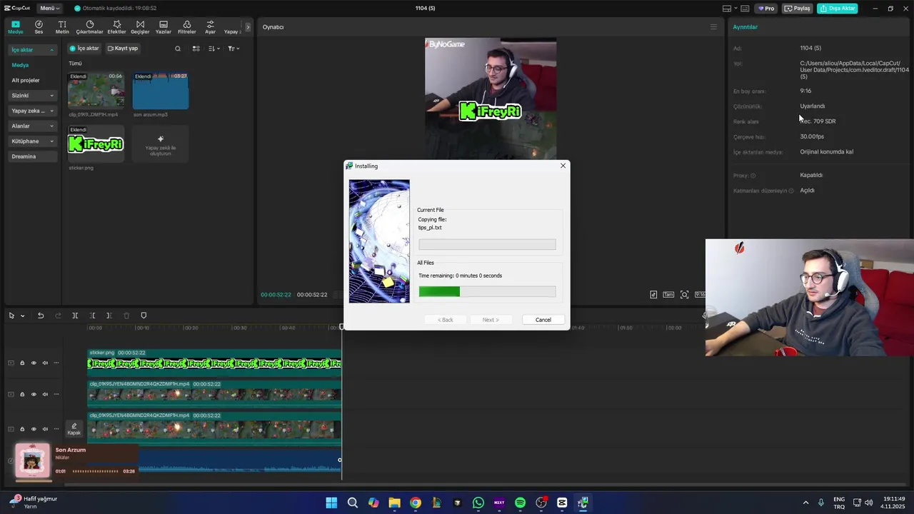Search media with the magnifier icon
The width and height of the screenshot is (914, 514).
(178, 49)
